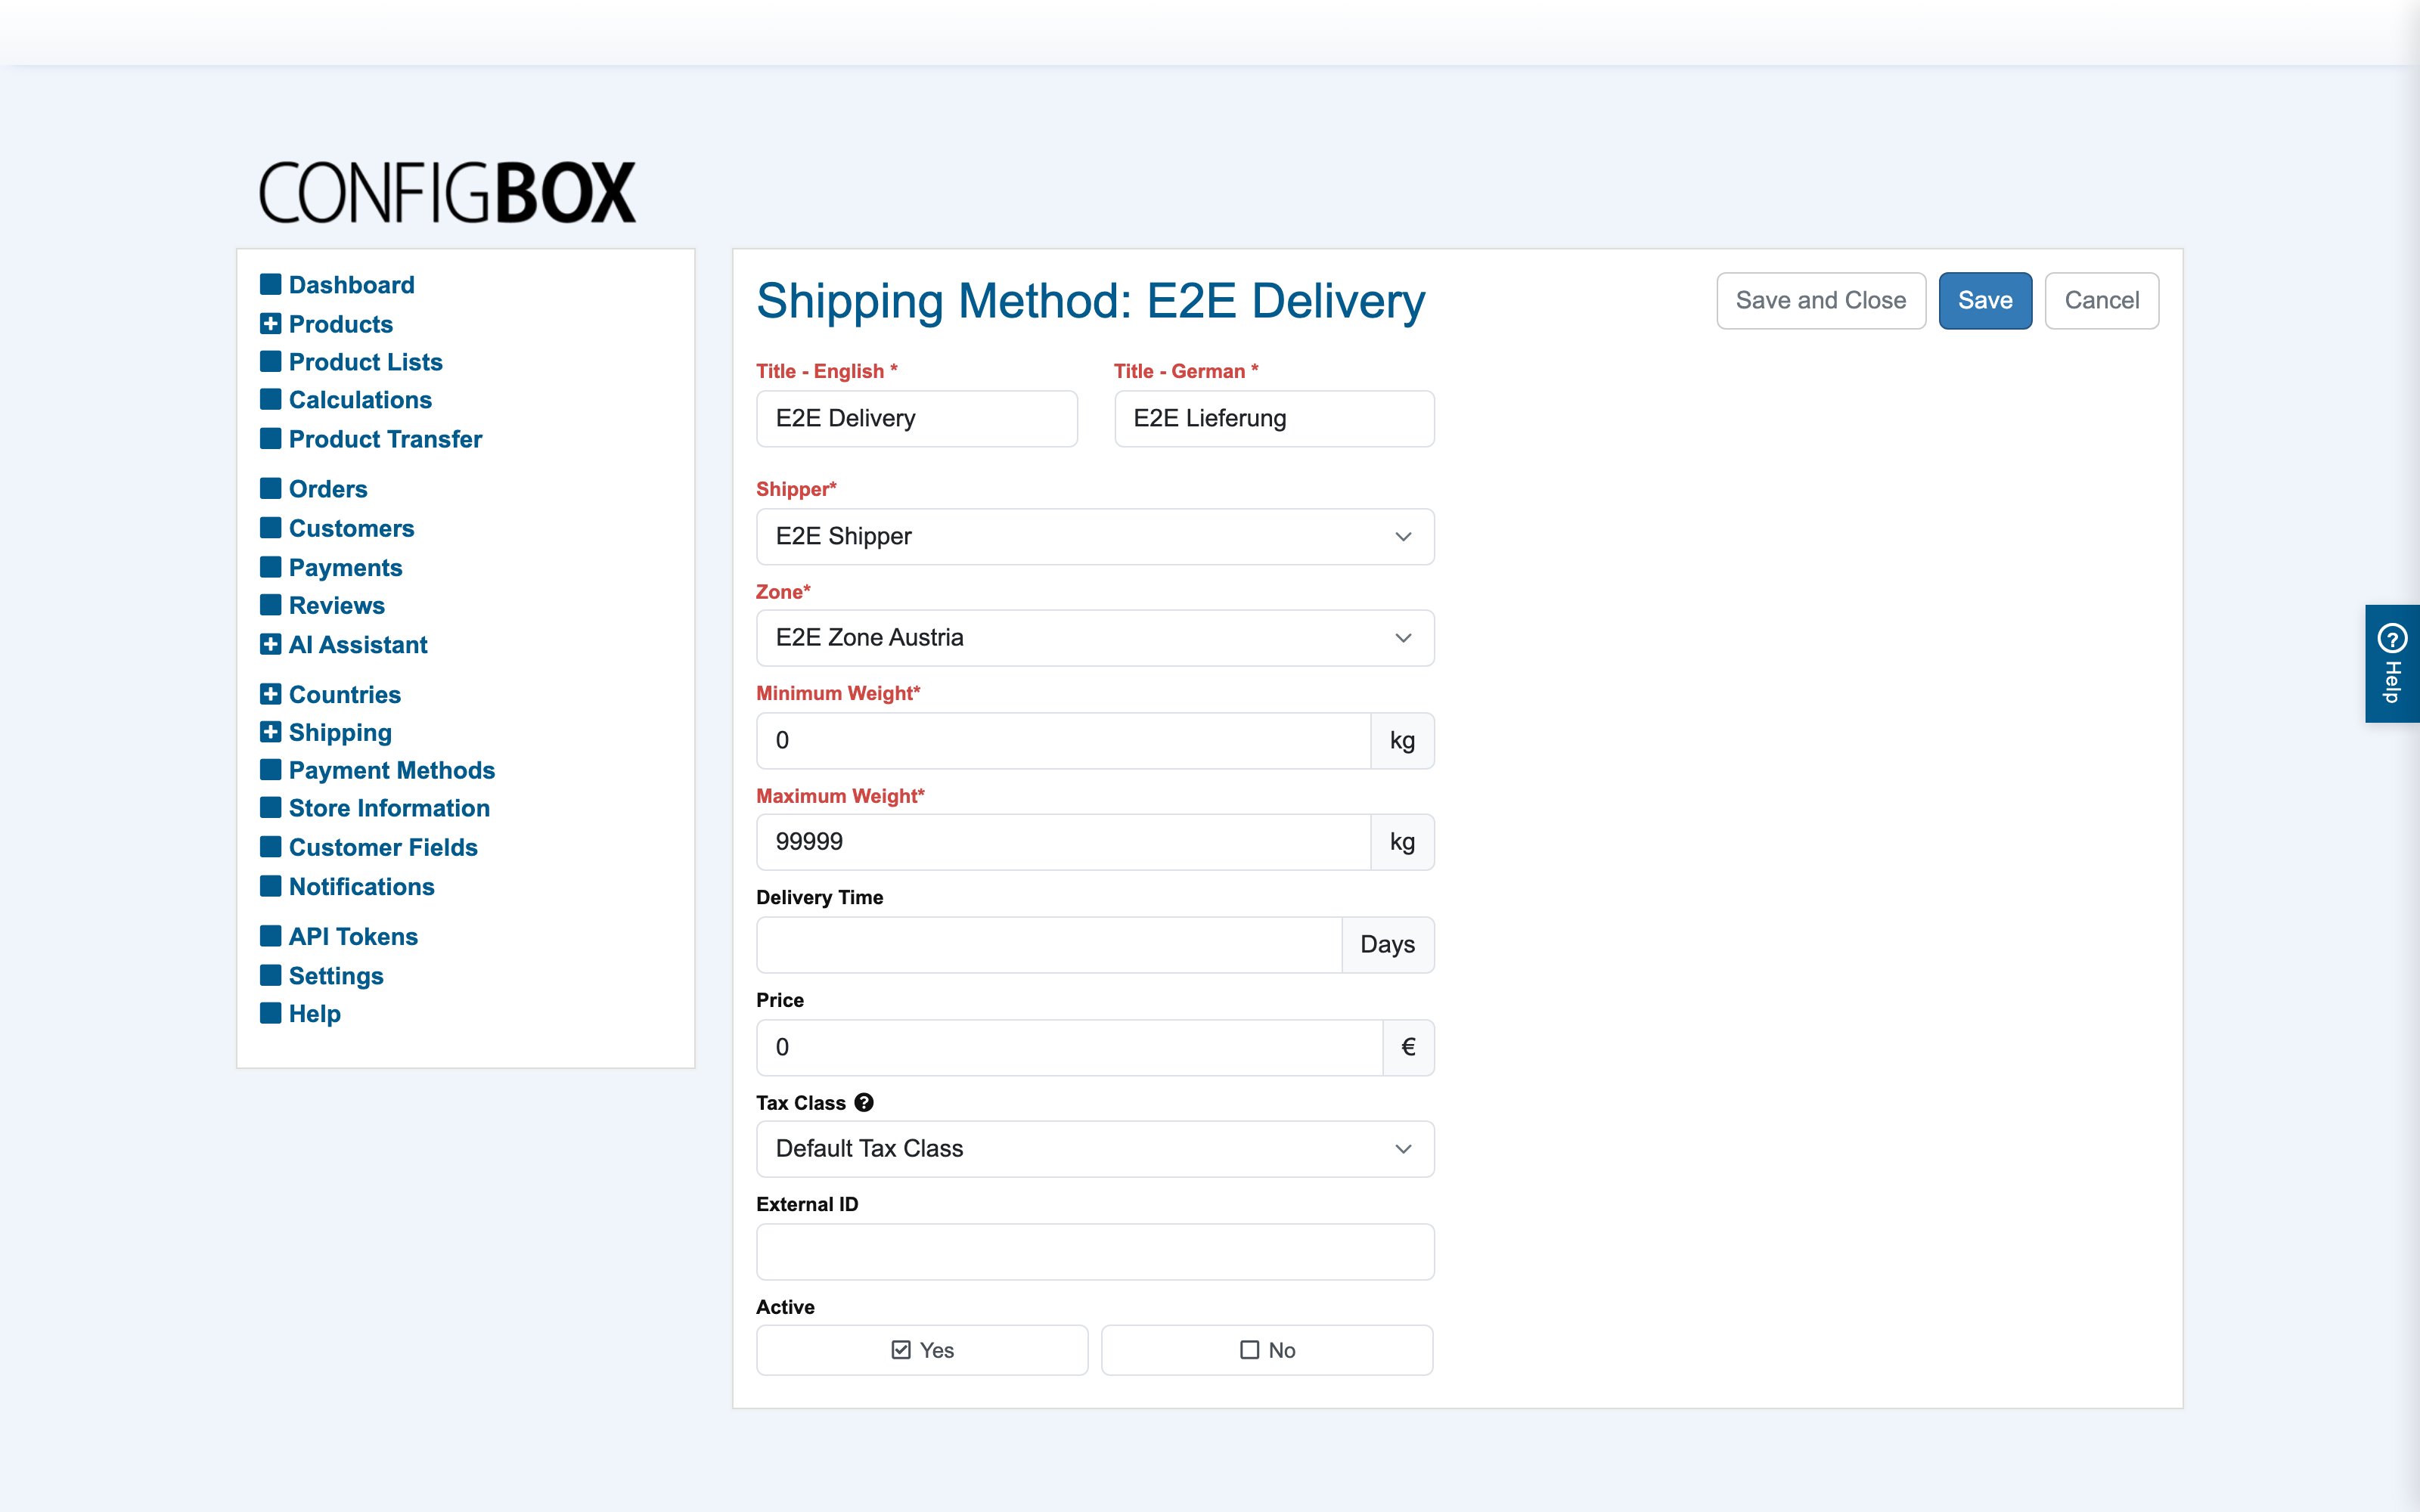The width and height of the screenshot is (2420, 1512).
Task: Open Customer Fields in sidebar
Action: [383, 847]
